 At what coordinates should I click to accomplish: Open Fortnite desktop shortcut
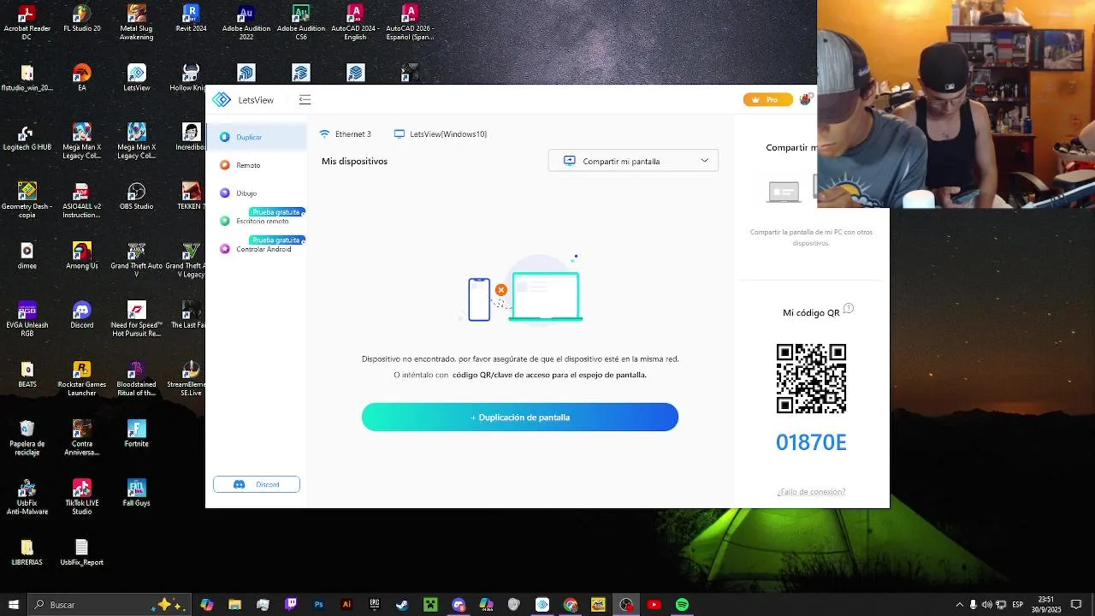(x=137, y=435)
